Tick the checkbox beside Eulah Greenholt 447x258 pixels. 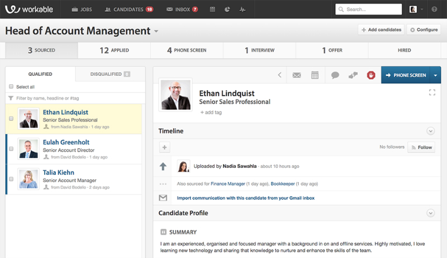click(x=11, y=149)
